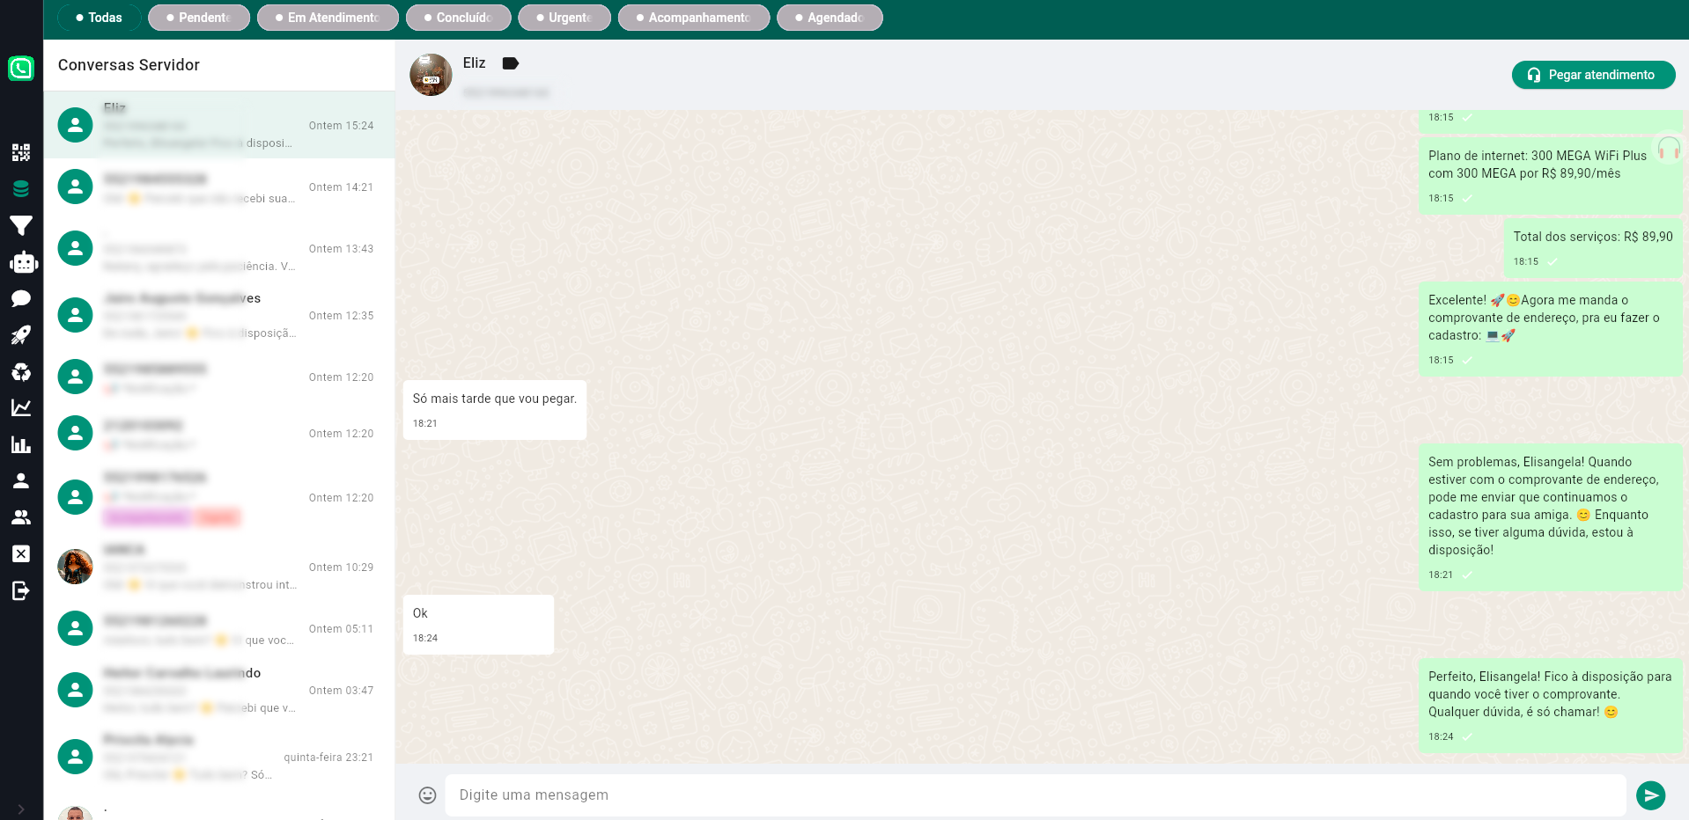Image resolution: width=1689 pixels, height=820 pixels.
Task: Open the chatbot robot icon
Action: tap(24, 262)
